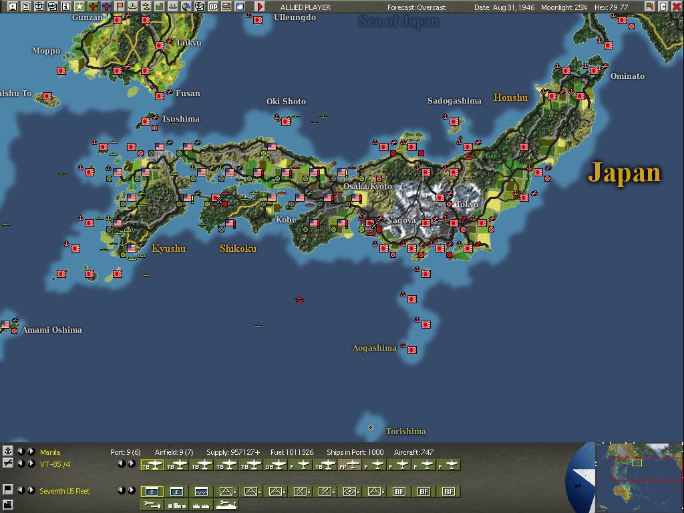
Task: Select the red plane on green background icon
Action: [92, 7]
